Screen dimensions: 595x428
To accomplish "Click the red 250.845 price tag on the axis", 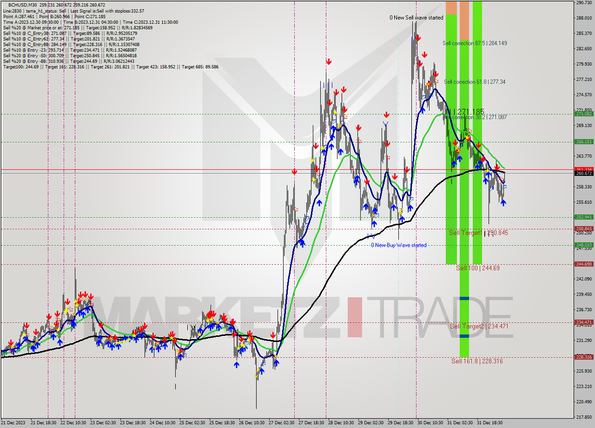I will coord(584,229).
